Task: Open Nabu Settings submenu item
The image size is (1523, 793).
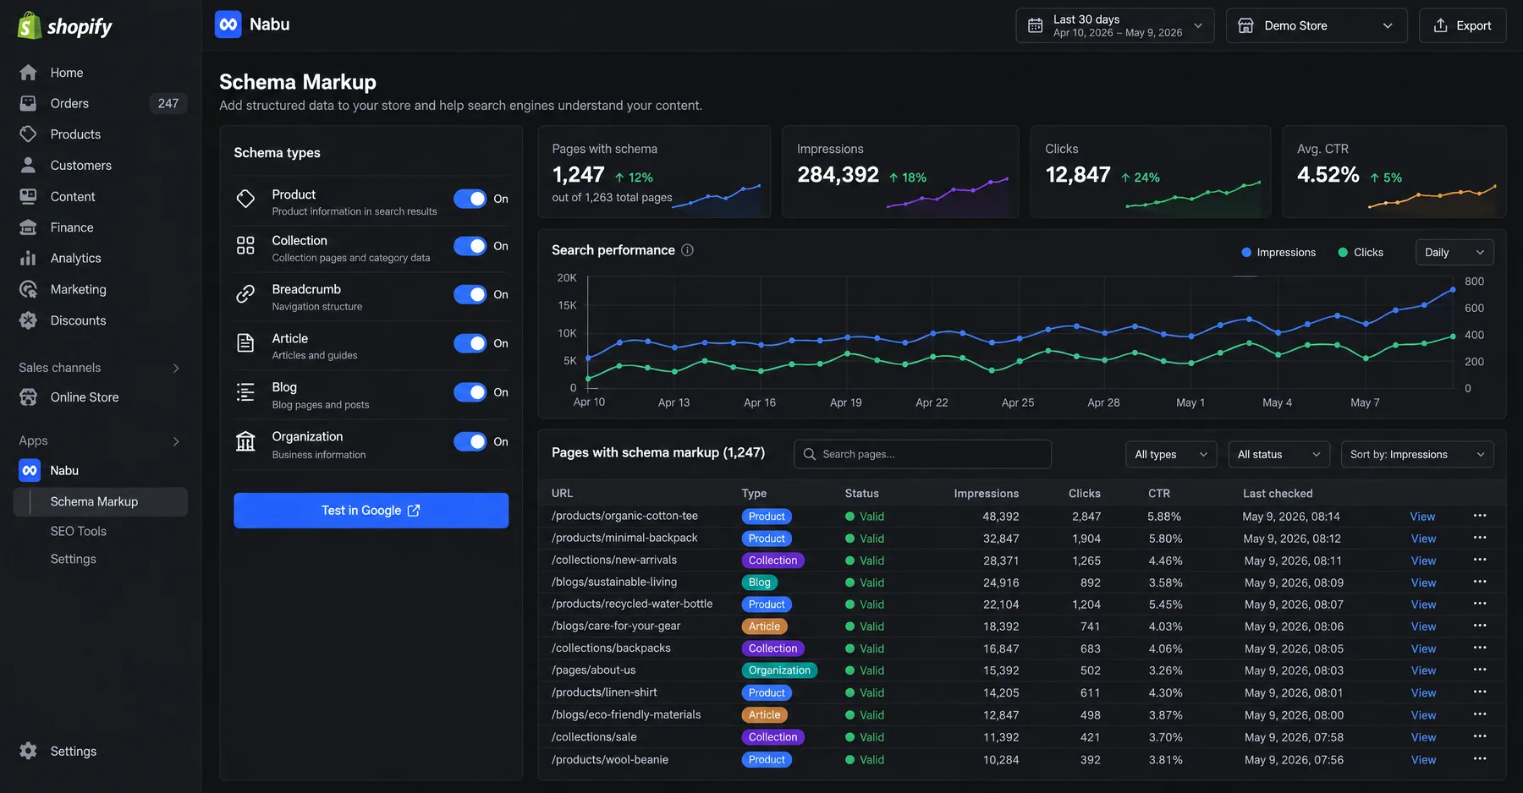Action: coord(74,559)
